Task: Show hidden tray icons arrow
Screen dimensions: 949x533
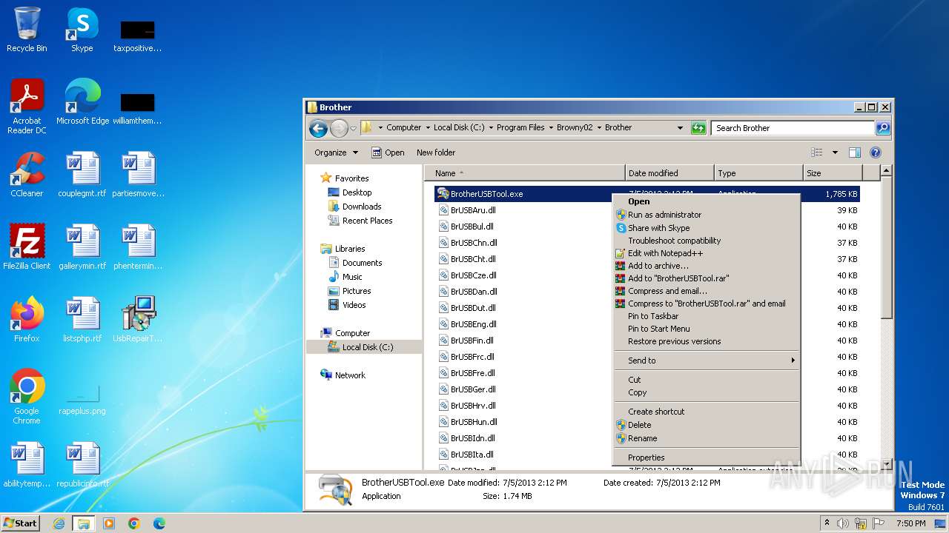Action: [x=827, y=523]
